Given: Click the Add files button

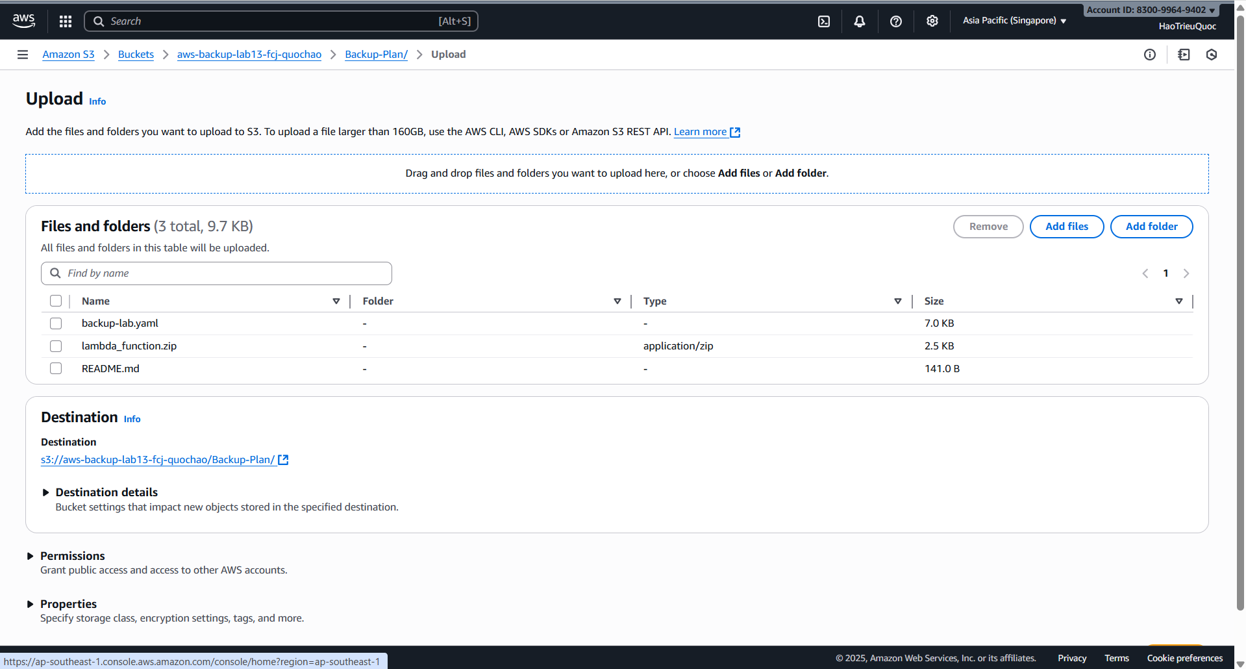Looking at the screenshot, I should click(1066, 227).
